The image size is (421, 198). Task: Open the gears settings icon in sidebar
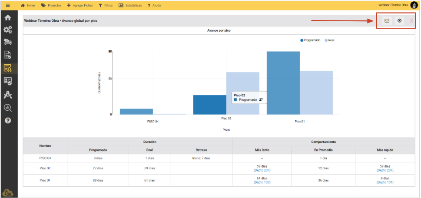(7, 30)
